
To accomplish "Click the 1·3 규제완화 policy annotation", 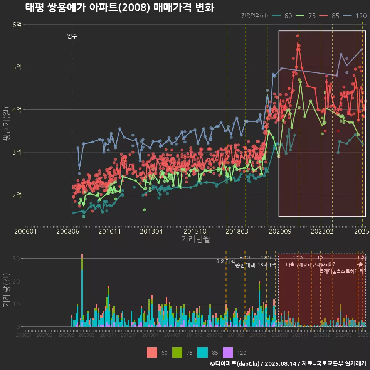I will [320, 261].
